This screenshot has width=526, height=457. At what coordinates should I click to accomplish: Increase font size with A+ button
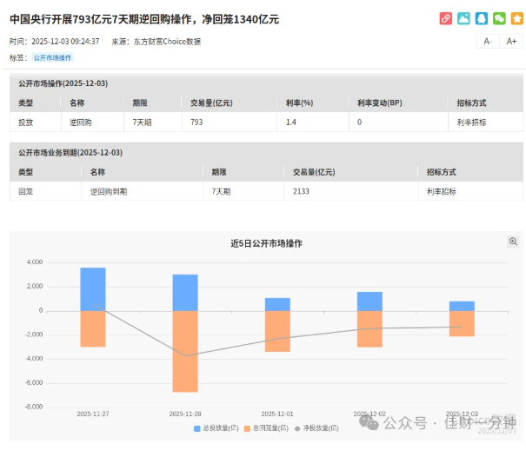point(511,41)
